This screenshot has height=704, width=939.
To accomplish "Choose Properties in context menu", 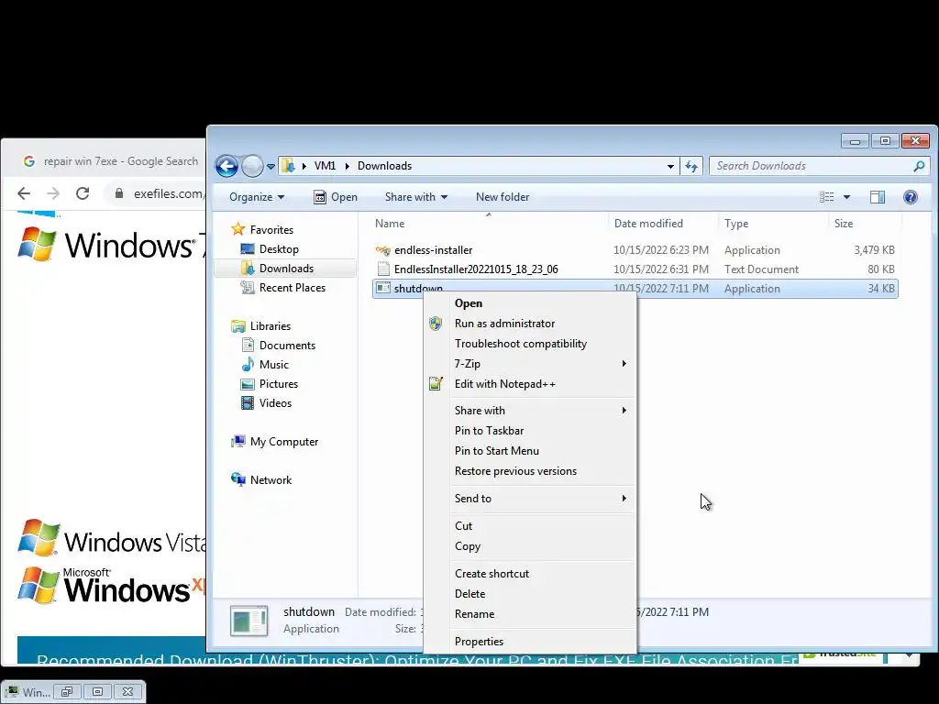I will [530, 641].
